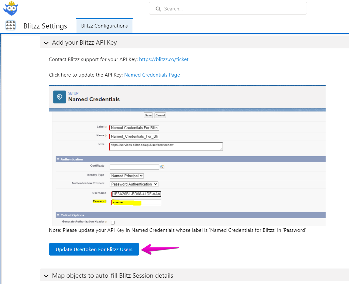
Task: Collapse Add your Blitzz API Key section
Action: pyautogui.click(x=46, y=43)
